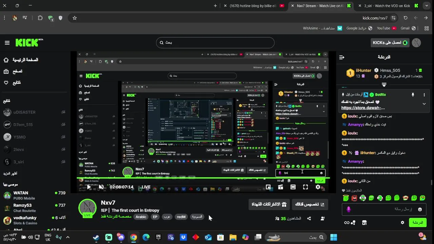The width and height of the screenshot is (434, 244).
Task: Open the YouTube bookmark
Action: pyautogui.click(x=387, y=28)
